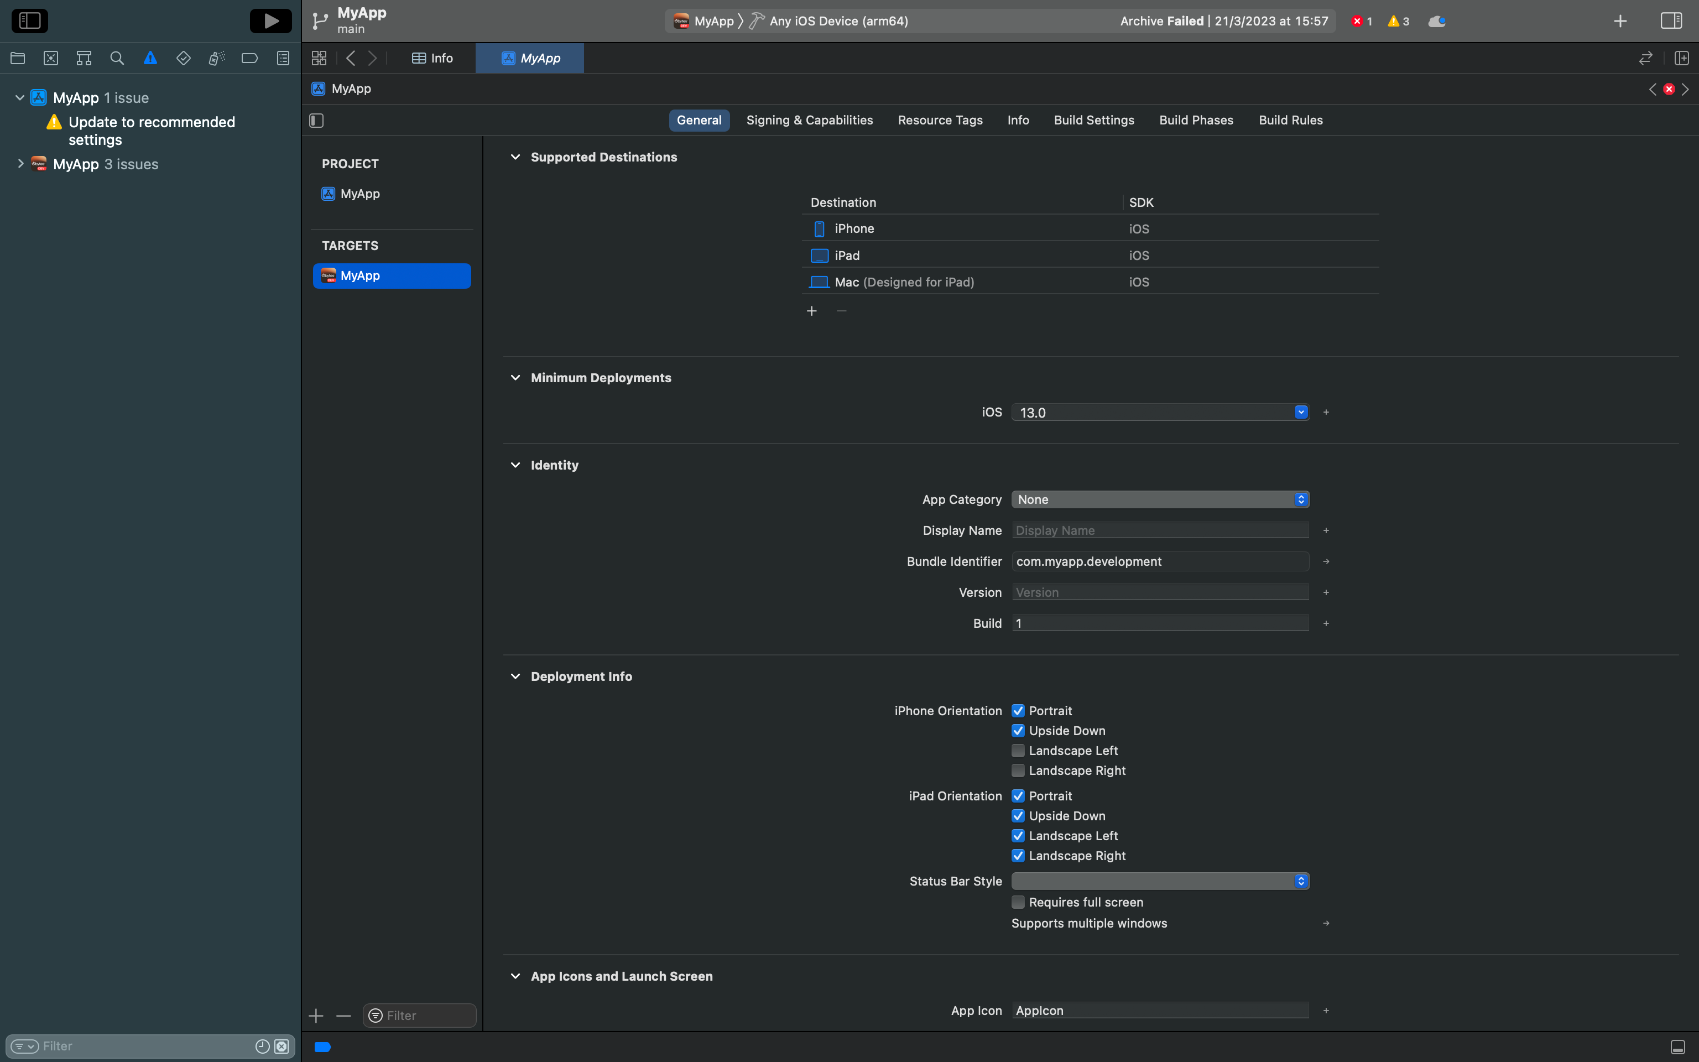Uncheck iPad Landscape Right
This screenshot has width=1699, height=1062.
point(1018,856)
